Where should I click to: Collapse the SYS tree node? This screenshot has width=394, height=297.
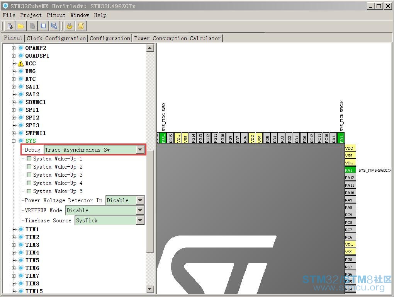coord(14,141)
